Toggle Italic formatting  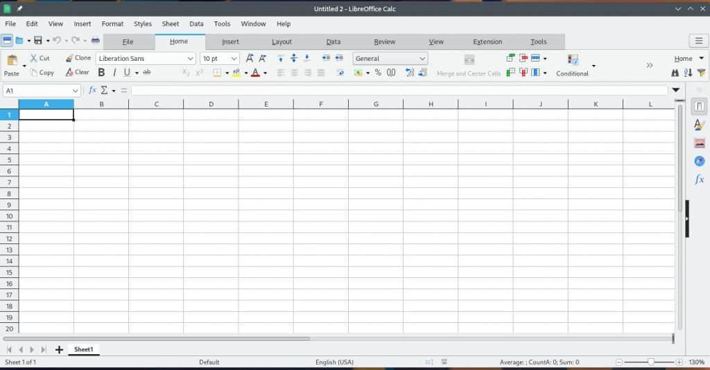click(x=114, y=73)
